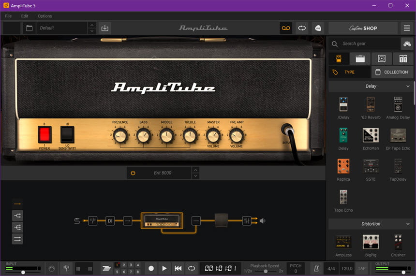Open the looper icon in the top bar

[302, 28]
